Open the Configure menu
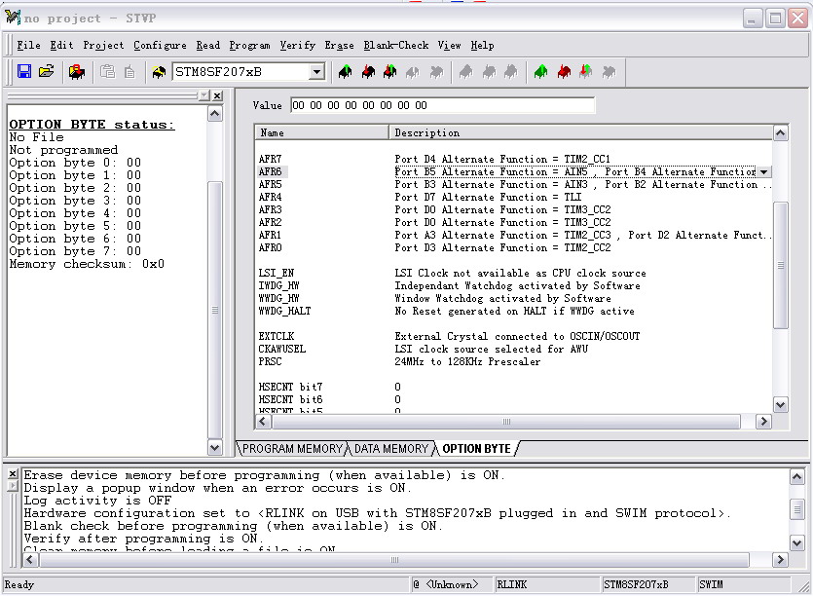Viewport: 813px width, 596px height. tap(160, 45)
